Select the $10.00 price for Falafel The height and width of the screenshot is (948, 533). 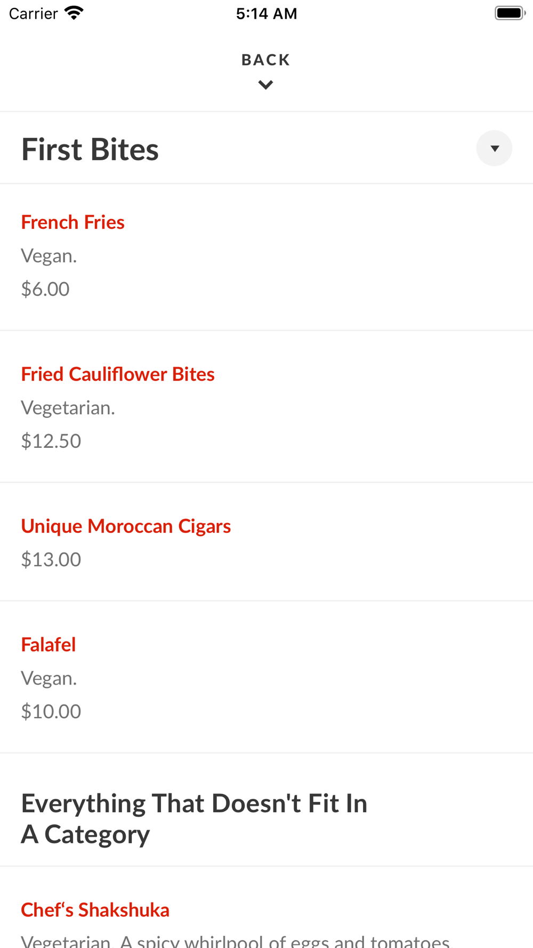(51, 711)
